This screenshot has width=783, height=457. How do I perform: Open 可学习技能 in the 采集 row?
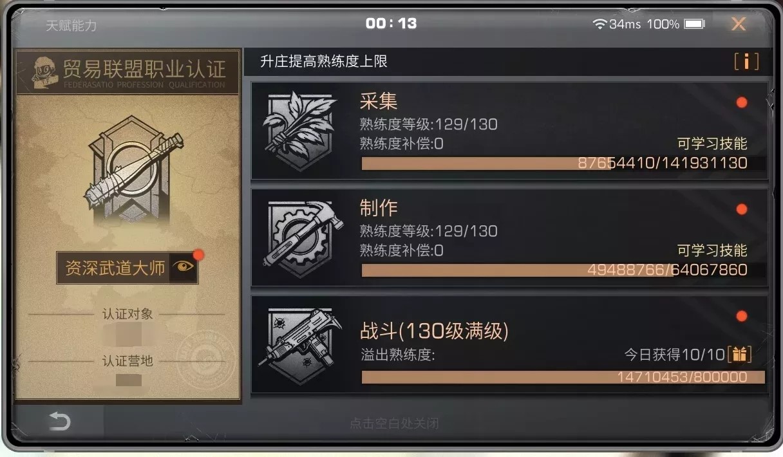pyautogui.click(x=712, y=144)
